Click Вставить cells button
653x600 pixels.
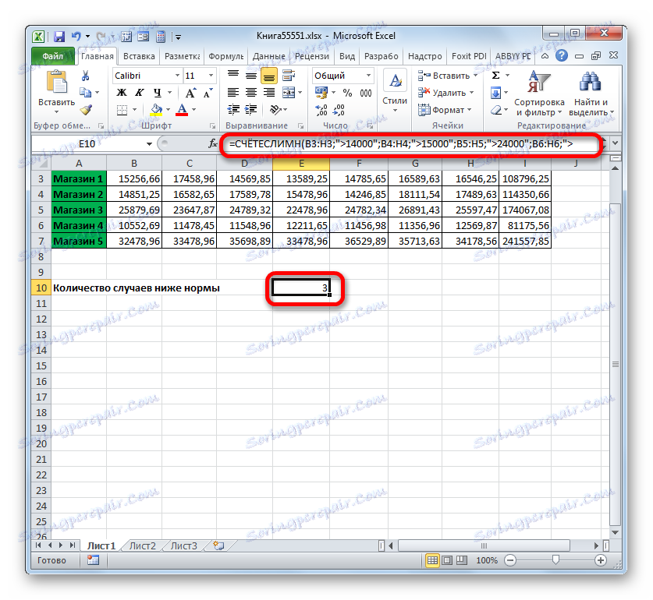447,76
